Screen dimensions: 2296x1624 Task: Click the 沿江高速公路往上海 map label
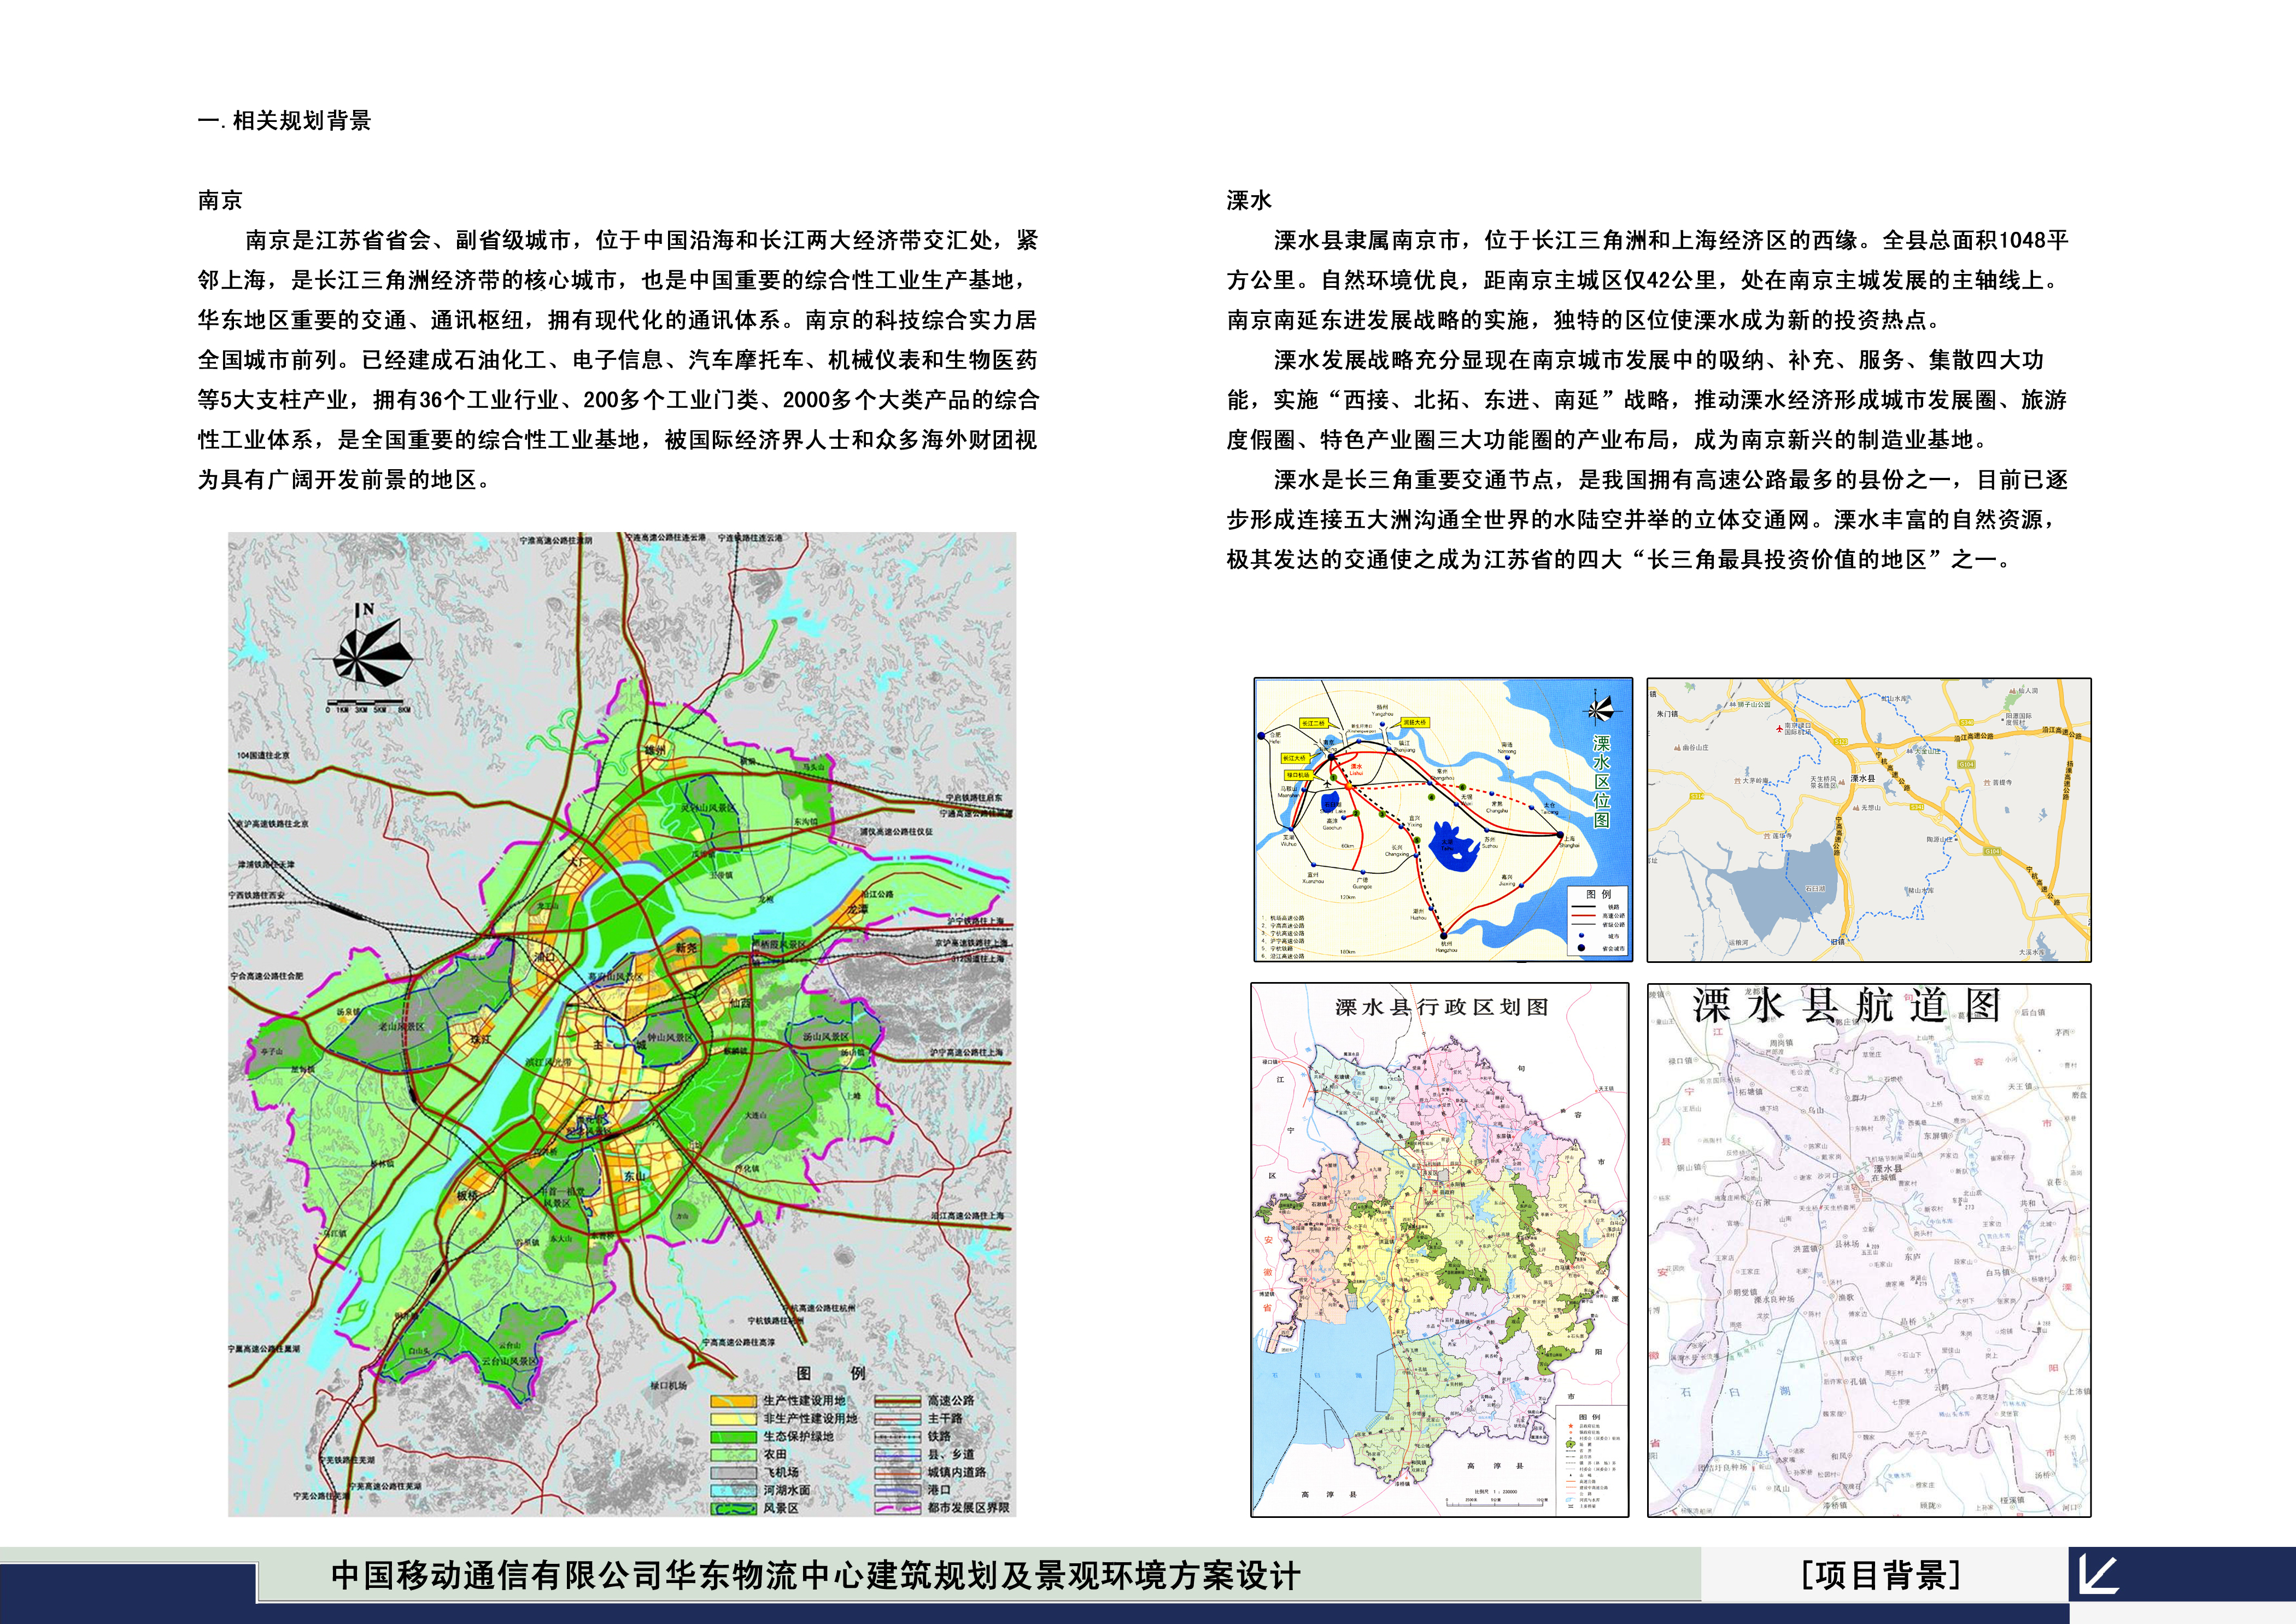967,1216
